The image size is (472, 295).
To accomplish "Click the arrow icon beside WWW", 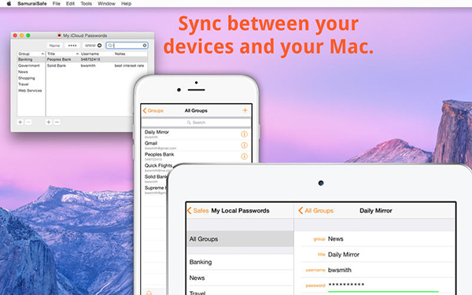I will (x=100, y=46).
